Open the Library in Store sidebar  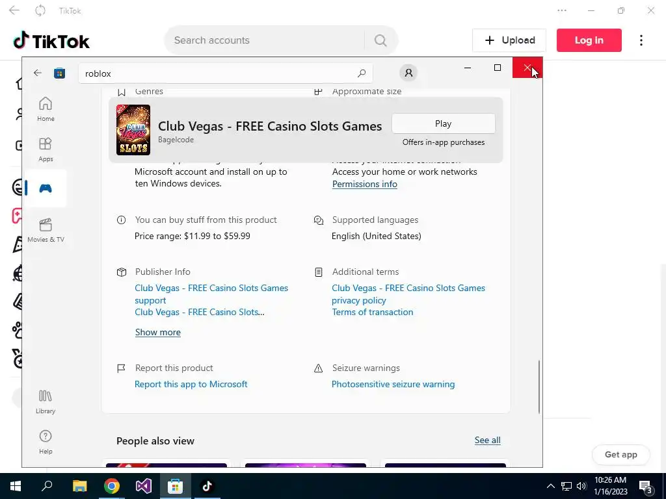[46, 402]
